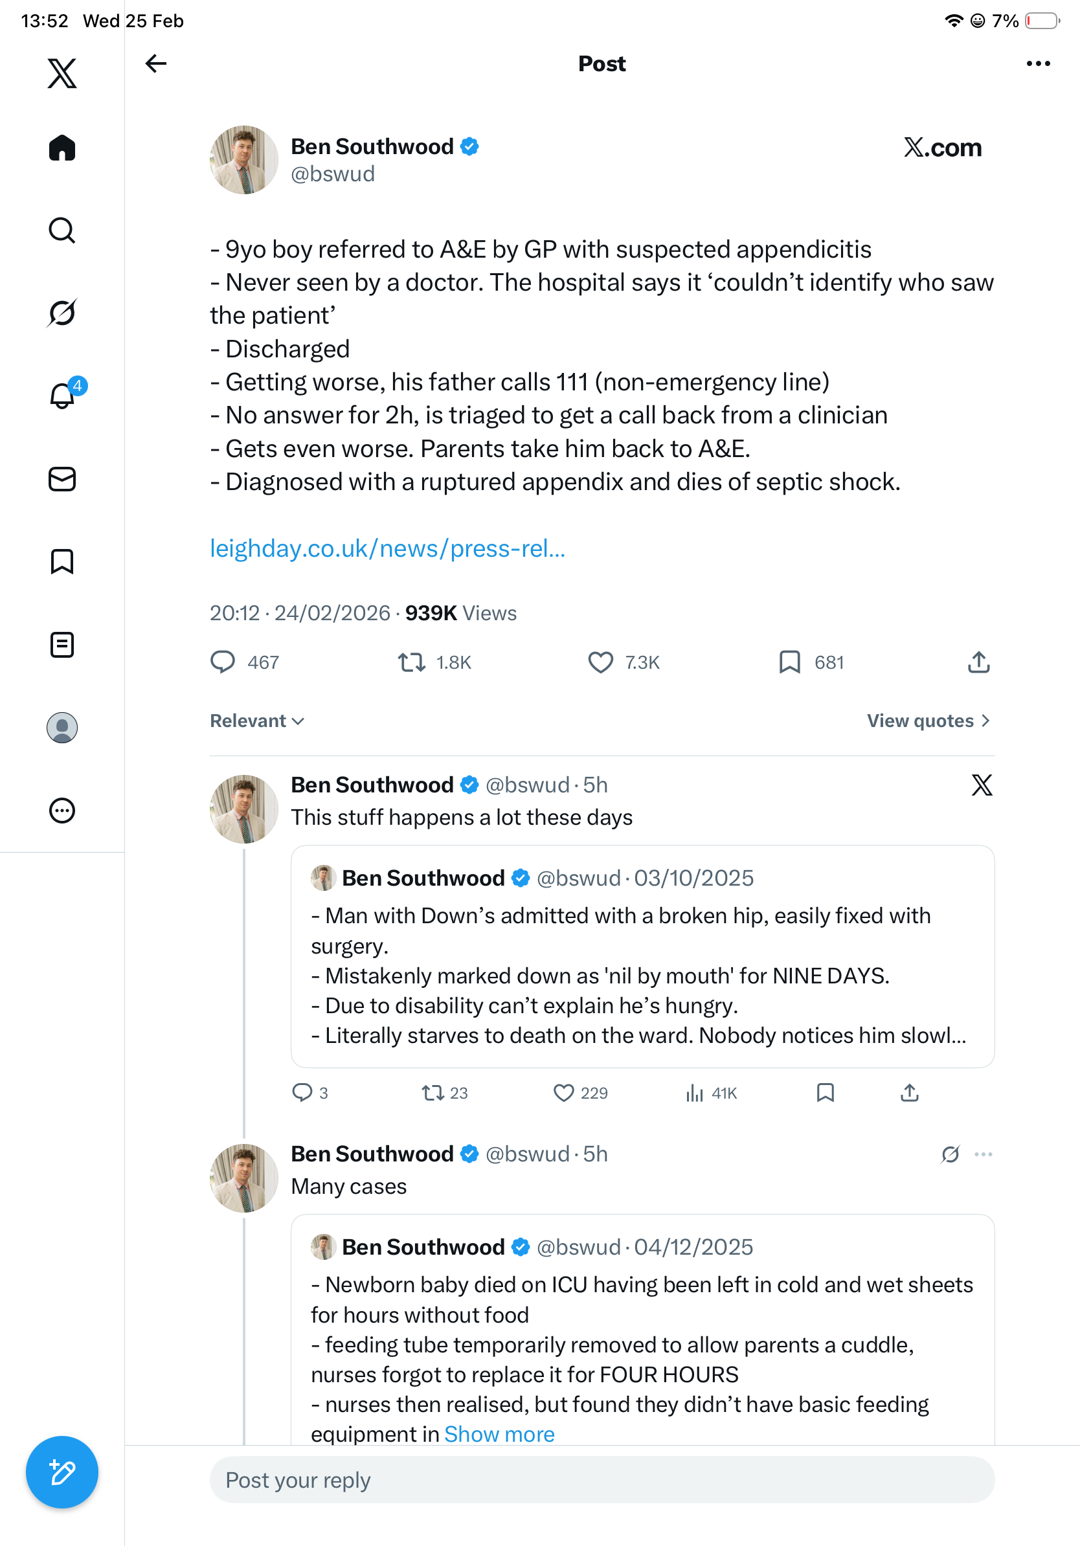Viewport: 1080px width, 1546px height.
Task: Bookmark the main post showing 681
Action: pyautogui.click(x=789, y=662)
